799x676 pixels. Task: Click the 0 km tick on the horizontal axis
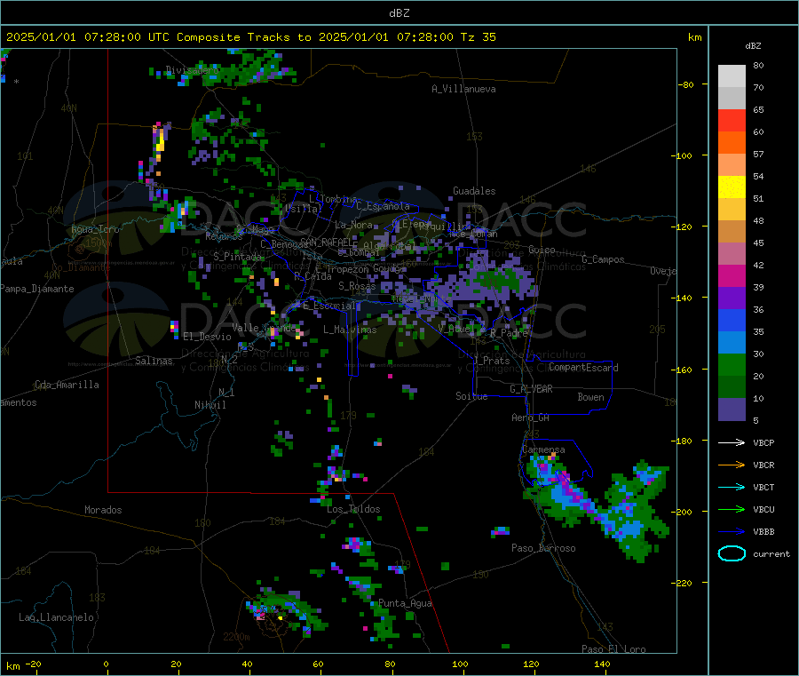pyautogui.click(x=106, y=664)
